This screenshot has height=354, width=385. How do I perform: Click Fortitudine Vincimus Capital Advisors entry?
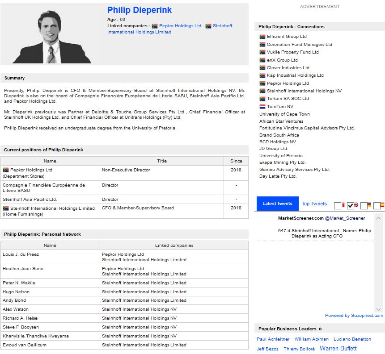(307, 128)
